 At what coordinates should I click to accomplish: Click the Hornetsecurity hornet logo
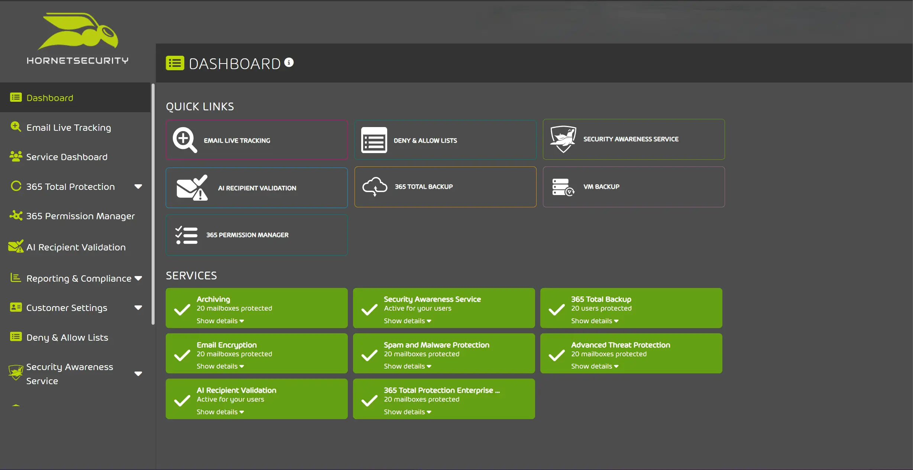[x=78, y=31]
